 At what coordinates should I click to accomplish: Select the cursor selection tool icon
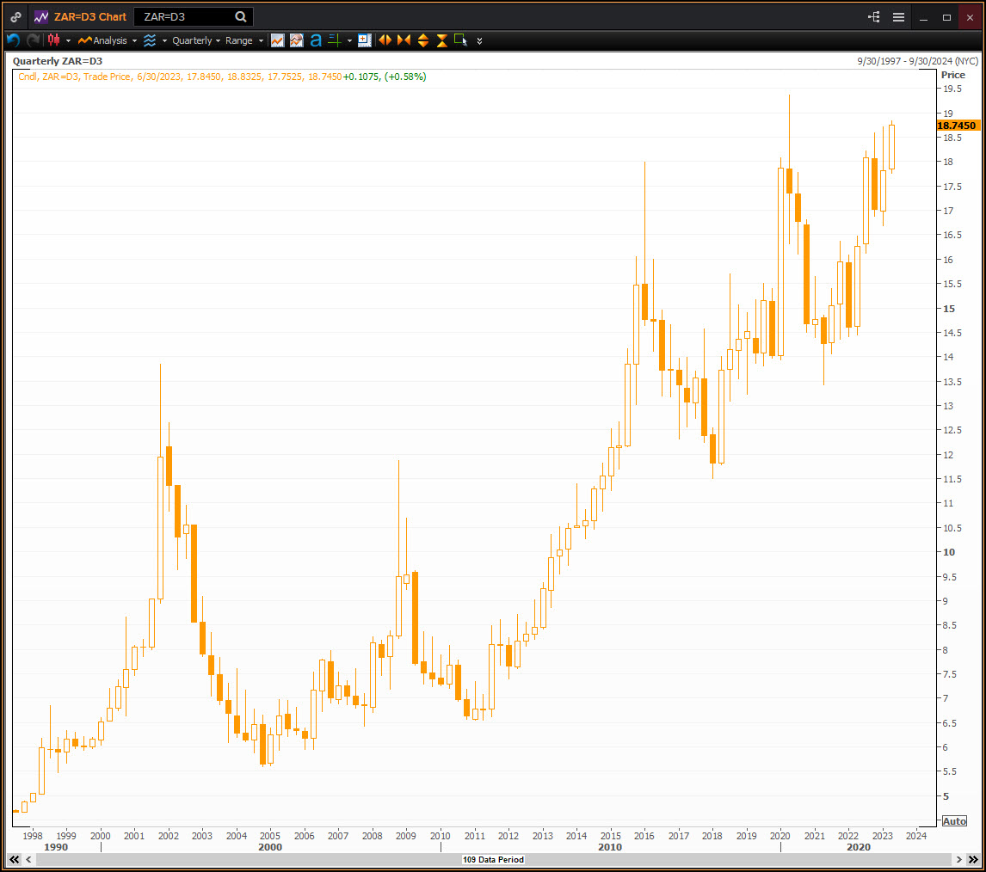(460, 40)
